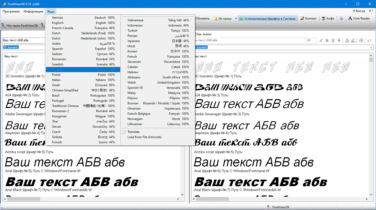The width and height of the screenshot is (376, 210).
Task: Toggle bold formatting in the text toolbar
Action: pyautogui.click(x=327, y=40)
